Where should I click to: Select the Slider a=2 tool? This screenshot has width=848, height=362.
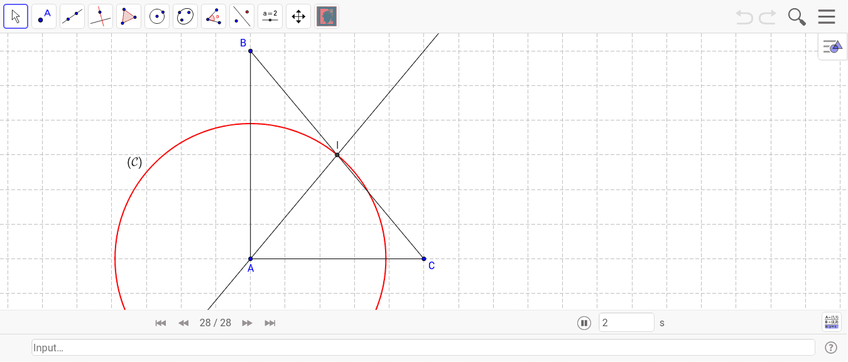pyautogui.click(x=270, y=16)
